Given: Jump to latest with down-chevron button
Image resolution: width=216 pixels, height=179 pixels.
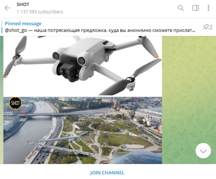Looking at the screenshot, I should 203,151.
